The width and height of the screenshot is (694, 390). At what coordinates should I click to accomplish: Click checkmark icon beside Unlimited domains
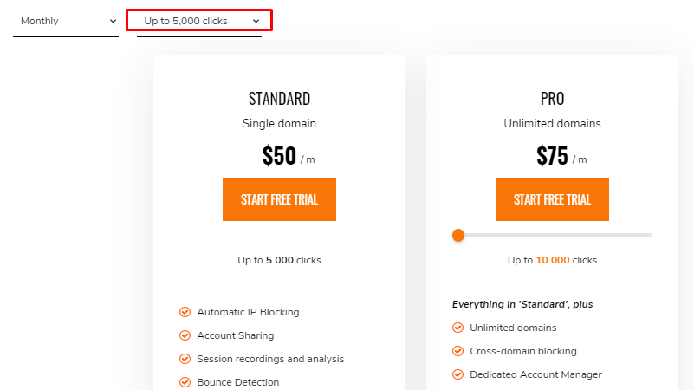coord(457,328)
